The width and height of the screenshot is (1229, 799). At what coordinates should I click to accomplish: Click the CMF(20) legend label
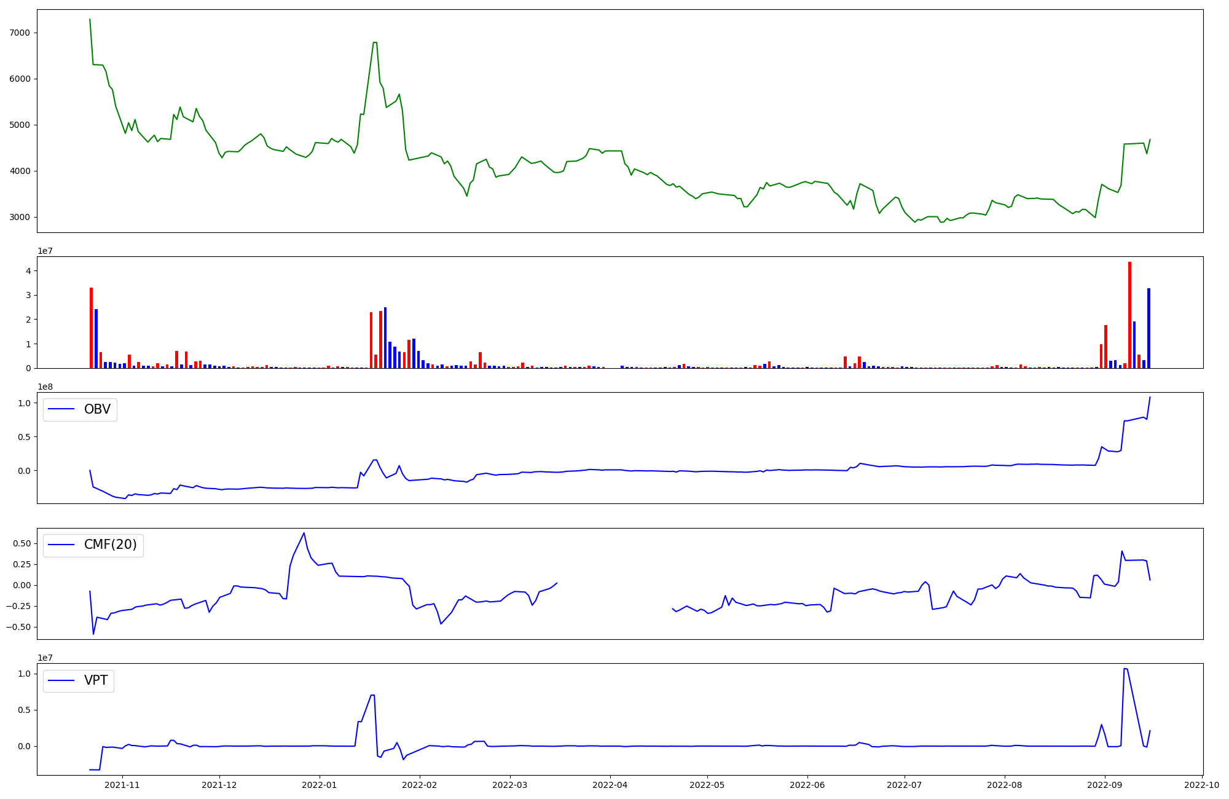pyautogui.click(x=110, y=545)
